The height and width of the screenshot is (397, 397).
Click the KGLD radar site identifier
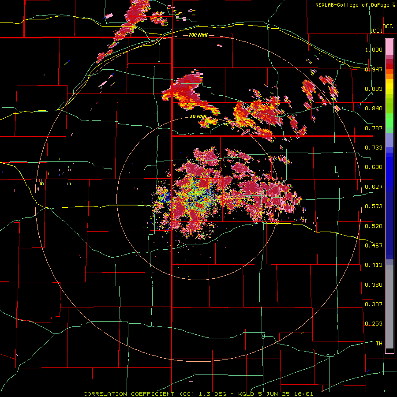[246, 394]
